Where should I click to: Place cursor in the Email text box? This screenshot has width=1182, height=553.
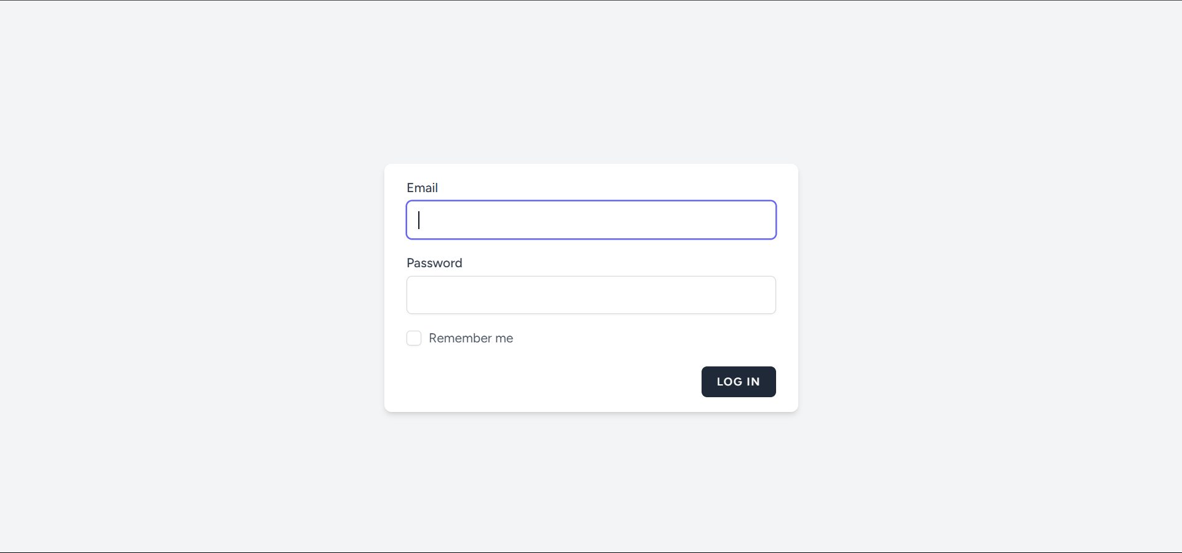(591, 220)
